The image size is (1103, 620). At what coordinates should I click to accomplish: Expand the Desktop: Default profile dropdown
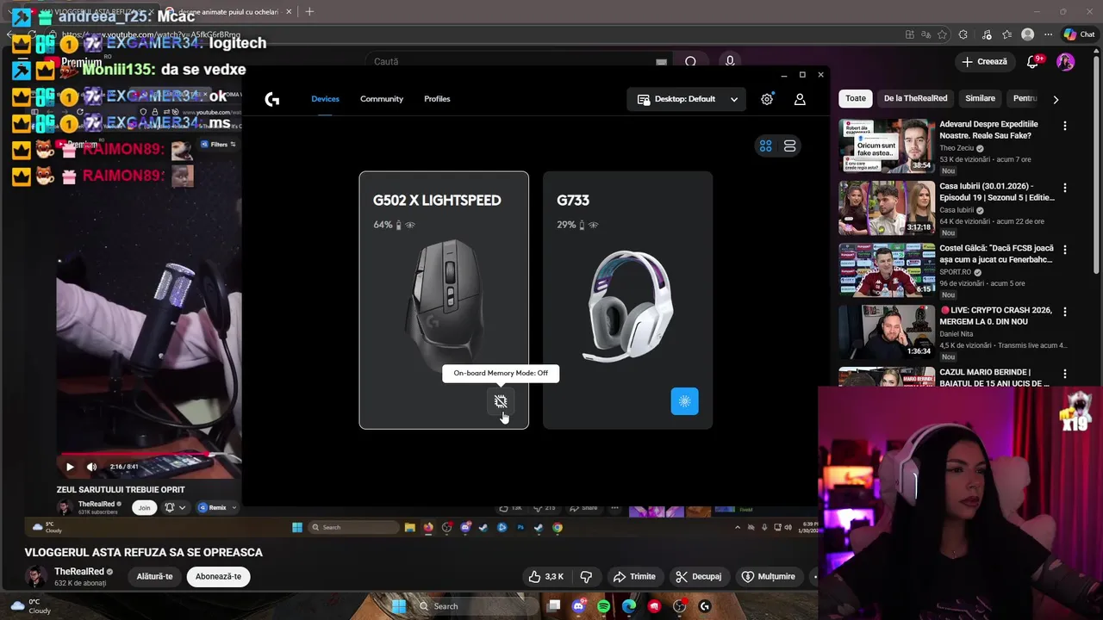click(x=688, y=99)
